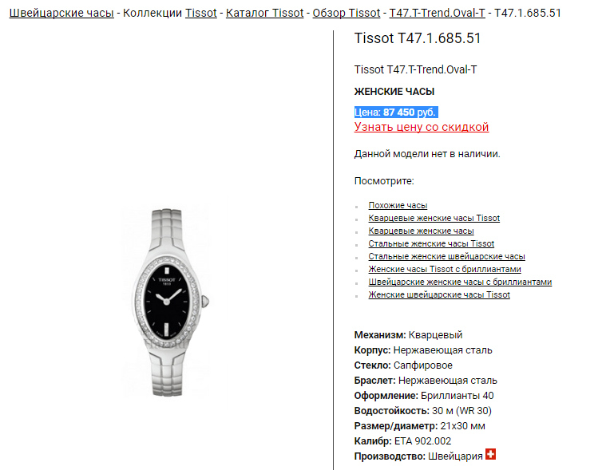Open Стальные женские часы Tissot link
610x470 pixels.
coord(431,243)
